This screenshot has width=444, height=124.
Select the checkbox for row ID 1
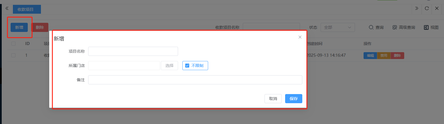pos(13,55)
